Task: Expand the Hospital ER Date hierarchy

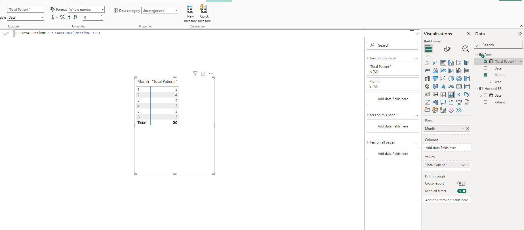Action: click(481, 96)
